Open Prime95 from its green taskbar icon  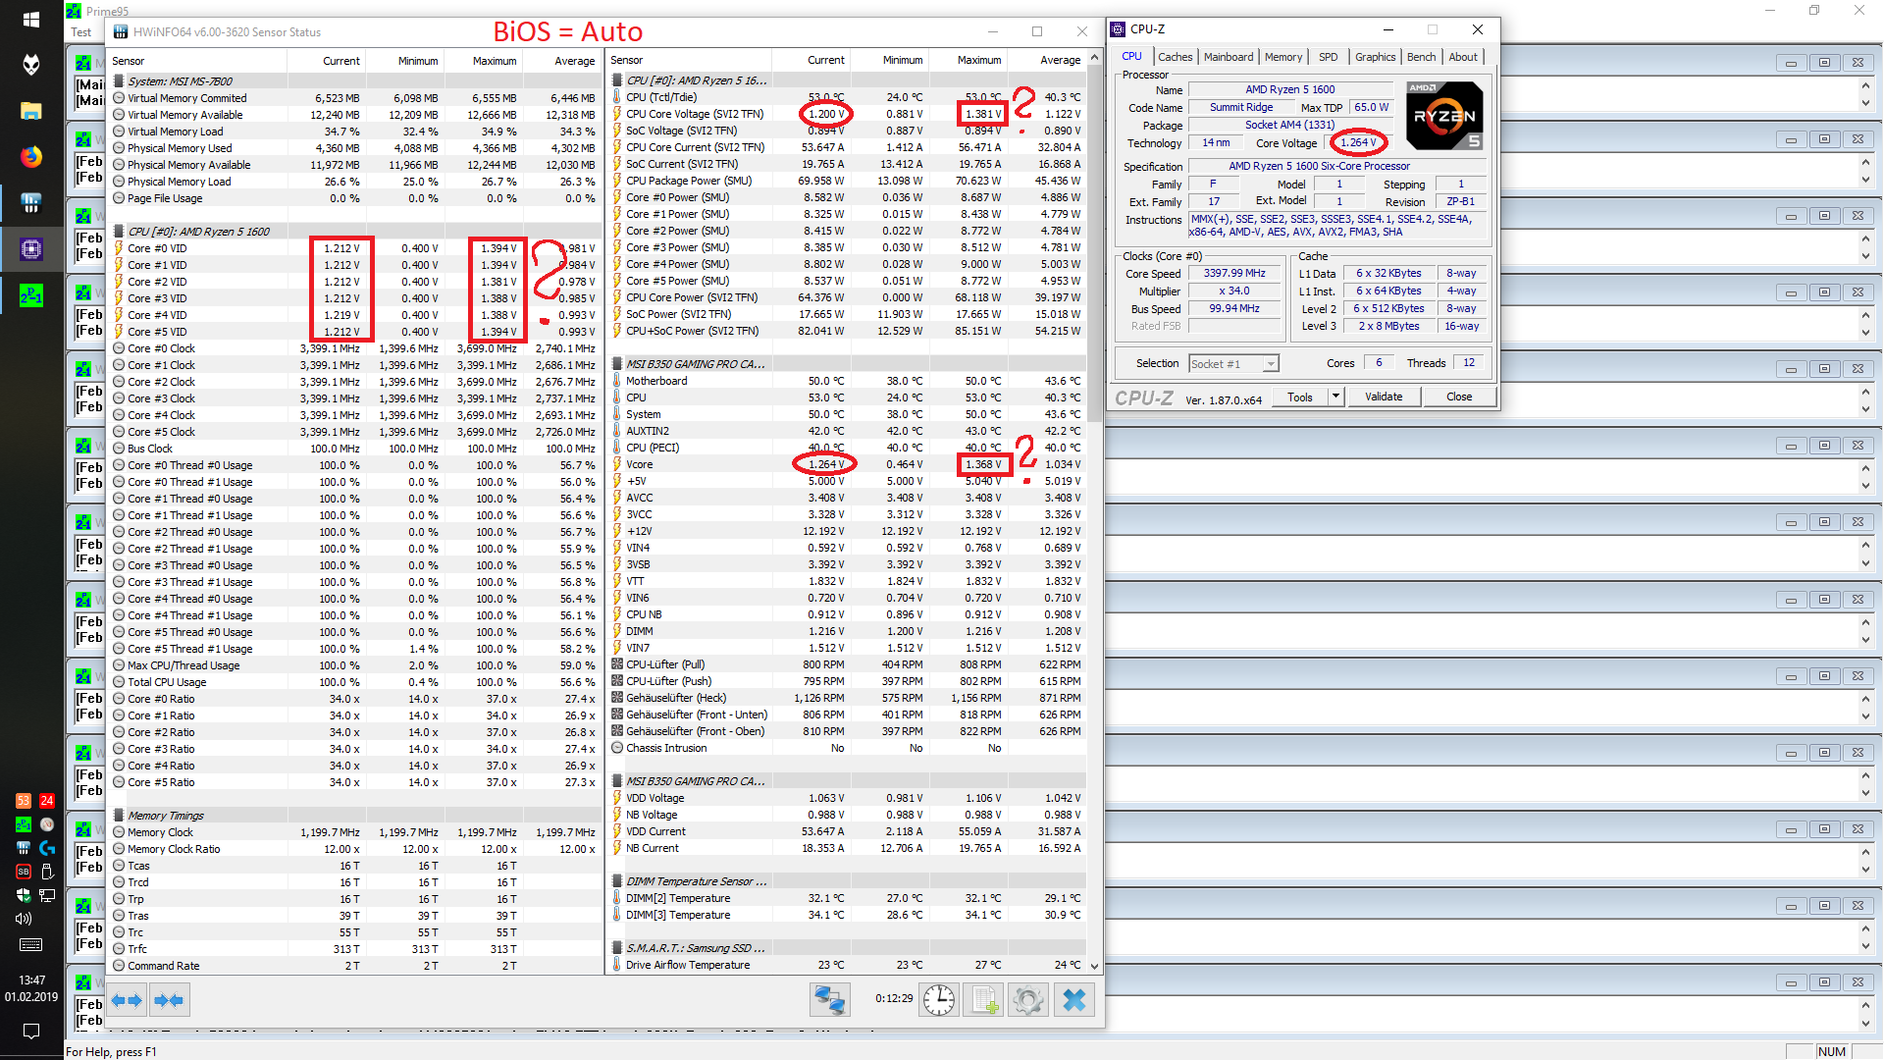[31, 293]
